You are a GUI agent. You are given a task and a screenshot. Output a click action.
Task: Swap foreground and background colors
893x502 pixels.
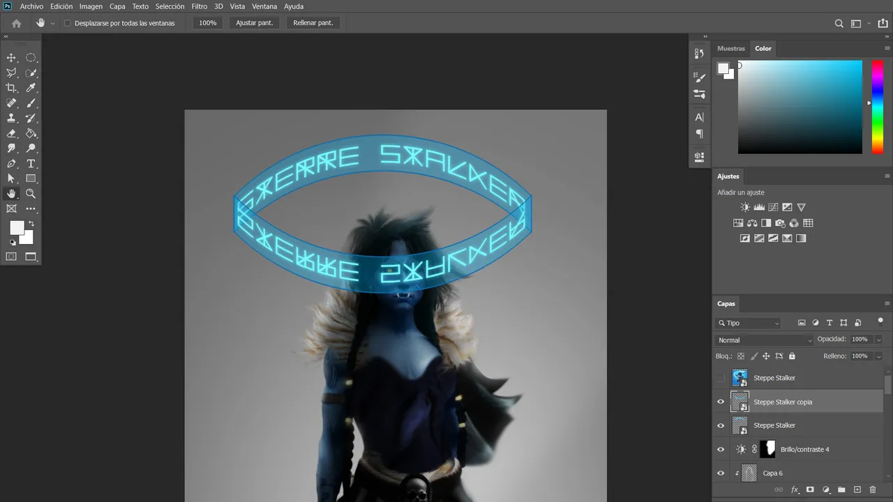[31, 224]
